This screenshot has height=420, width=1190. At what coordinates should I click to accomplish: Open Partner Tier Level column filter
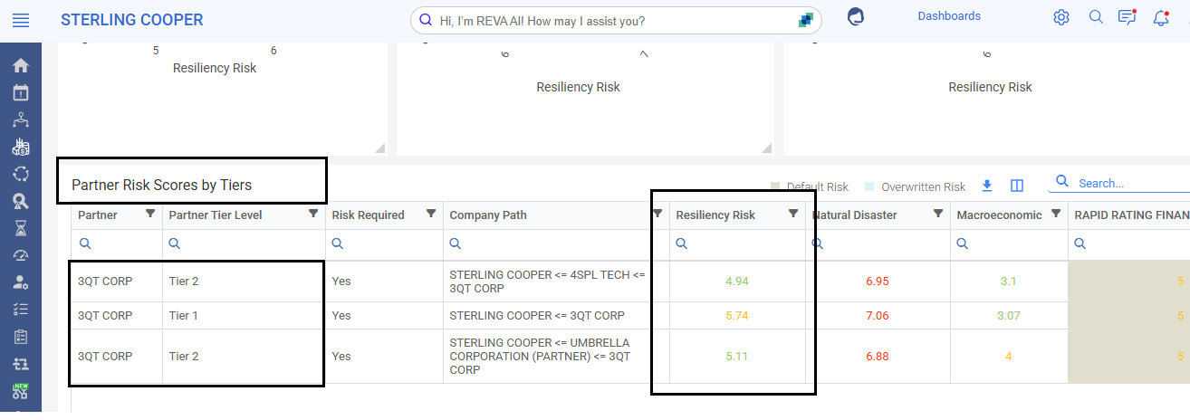pyautogui.click(x=313, y=215)
